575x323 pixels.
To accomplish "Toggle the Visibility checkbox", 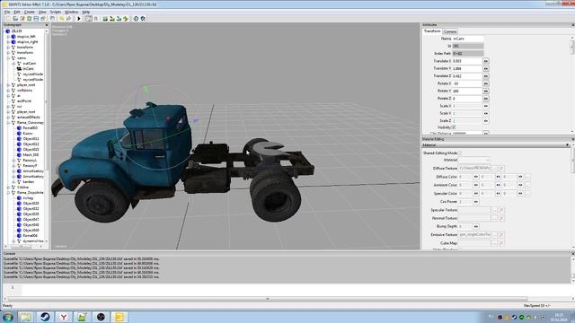I will (454, 127).
